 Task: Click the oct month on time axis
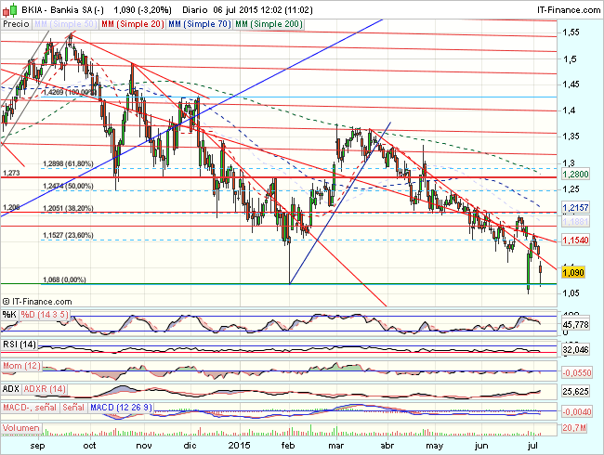89,446
